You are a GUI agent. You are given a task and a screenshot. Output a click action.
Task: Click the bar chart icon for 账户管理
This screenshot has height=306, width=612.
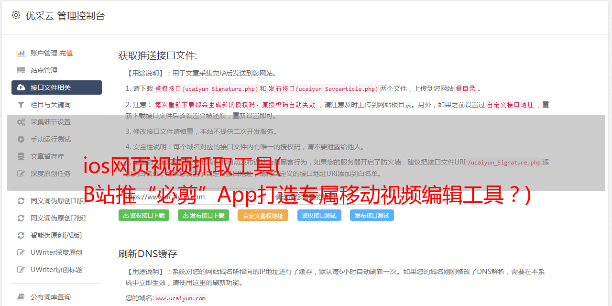point(21,53)
